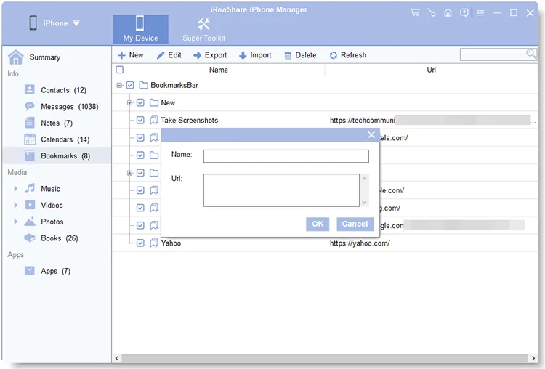
Task: Expand the New folder tree node
Action: tap(129, 102)
